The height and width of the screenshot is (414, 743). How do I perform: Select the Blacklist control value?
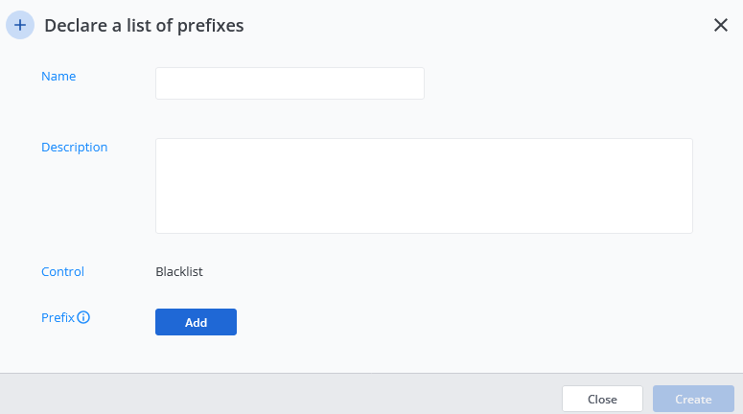pyautogui.click(x=179, y=272)
